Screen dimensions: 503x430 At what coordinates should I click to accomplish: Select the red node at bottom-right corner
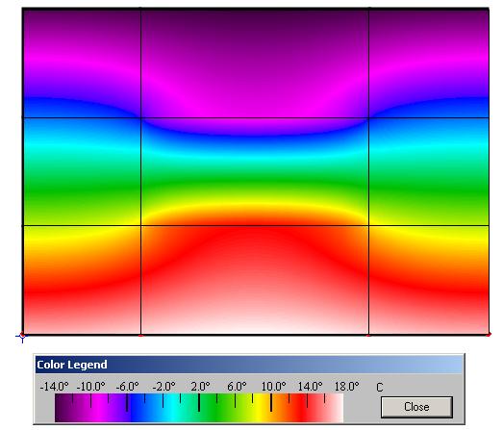click(489, 335)
